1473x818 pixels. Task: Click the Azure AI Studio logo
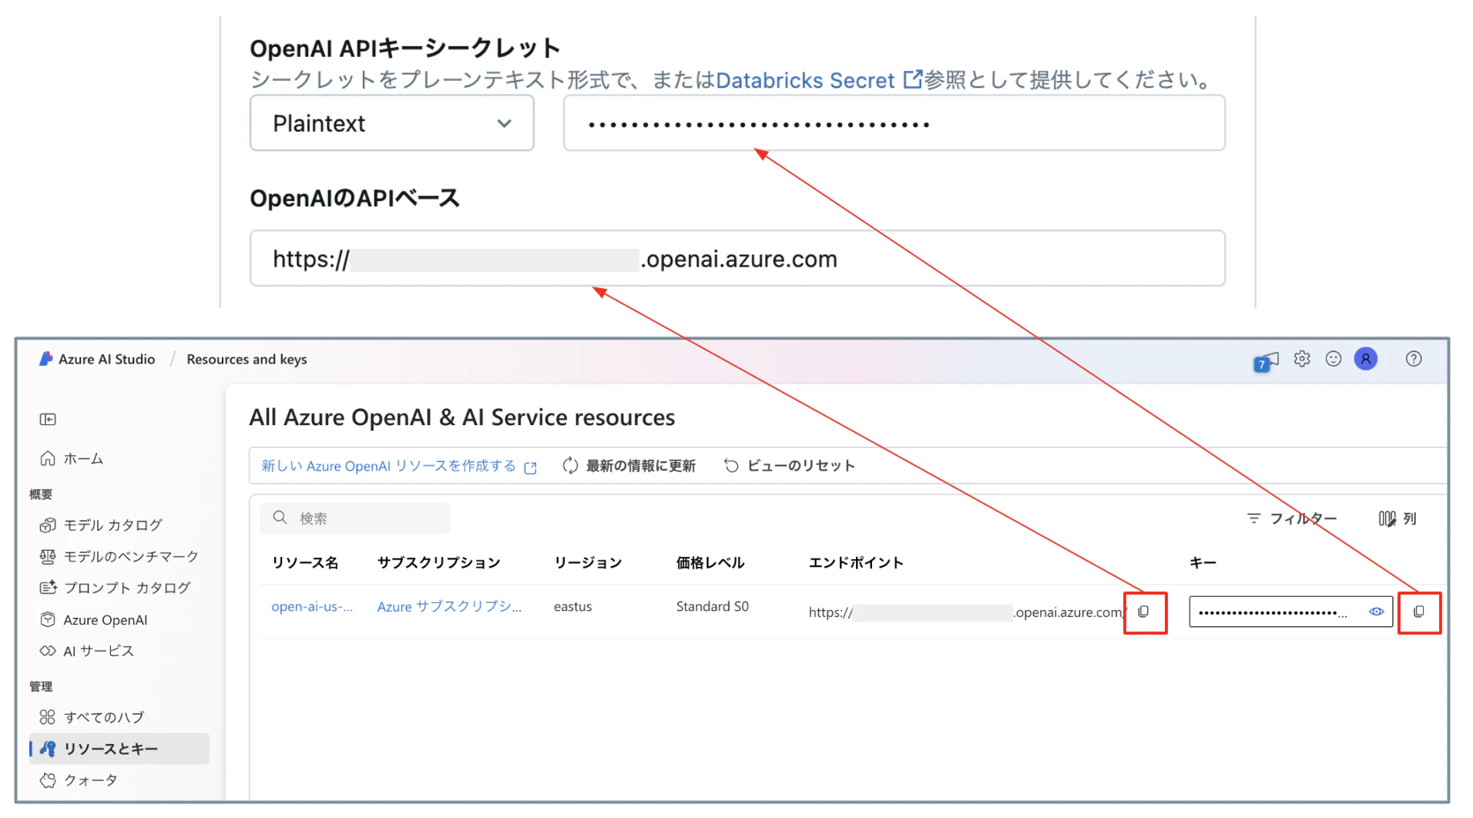coord(46,359)
